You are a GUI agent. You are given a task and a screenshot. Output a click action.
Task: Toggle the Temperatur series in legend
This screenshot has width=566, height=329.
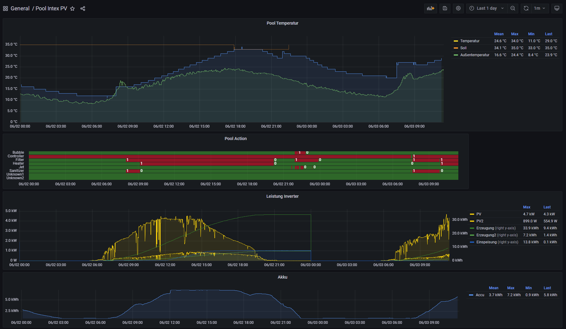pos(470,41)
